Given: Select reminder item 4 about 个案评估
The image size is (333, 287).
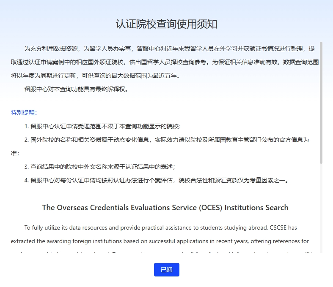Looking at the screenshot, I should [157, 180].
